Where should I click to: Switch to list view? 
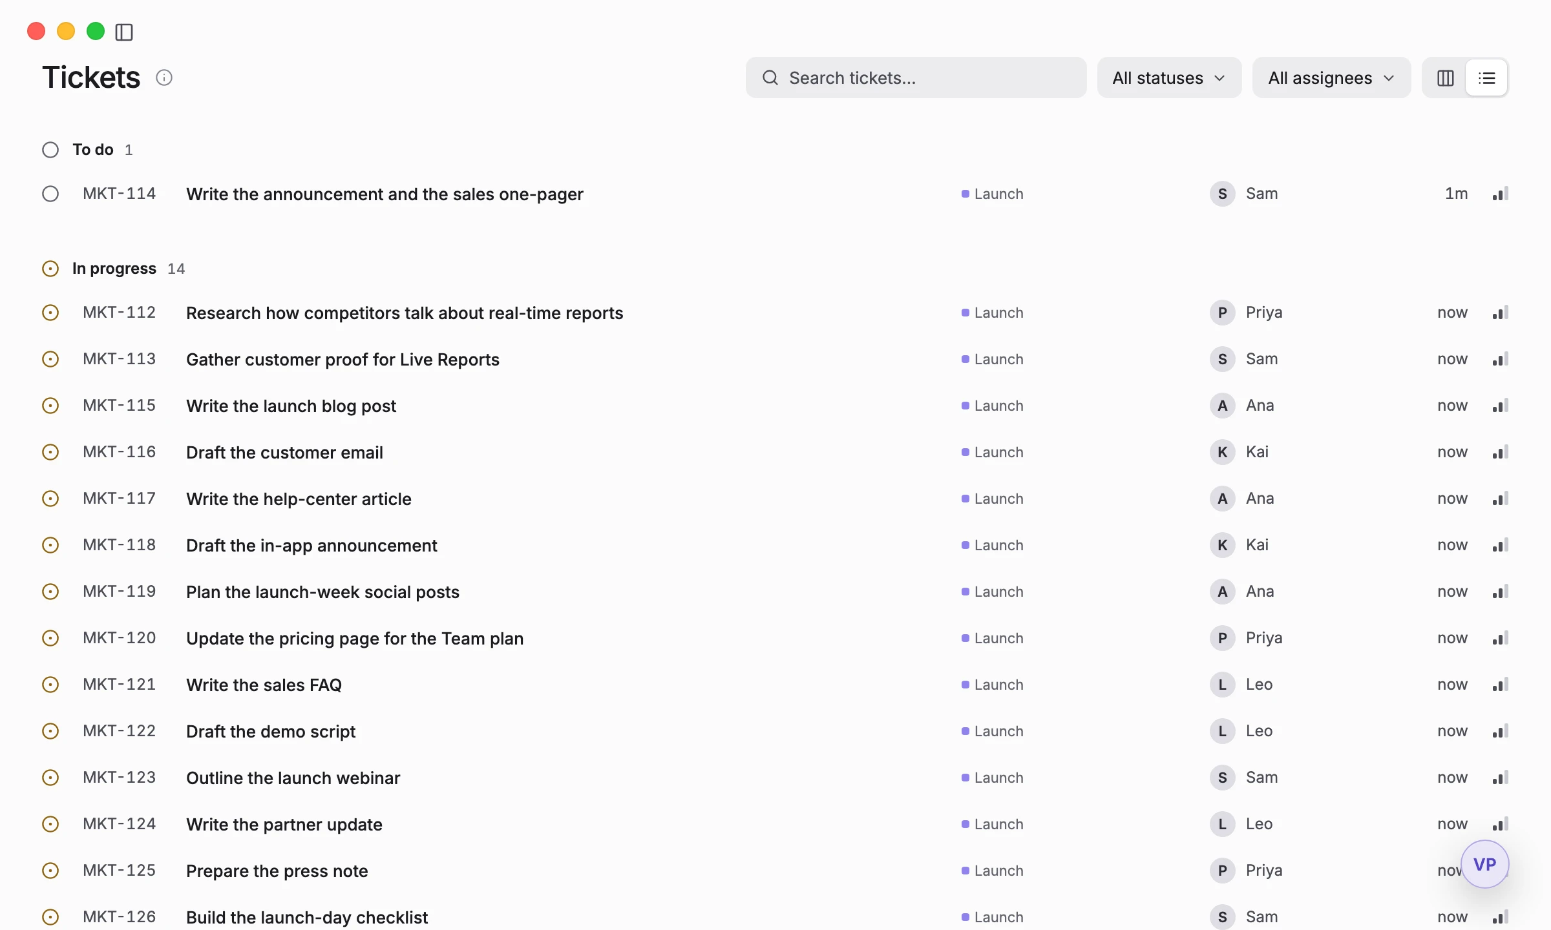(x=1486, y=78)
